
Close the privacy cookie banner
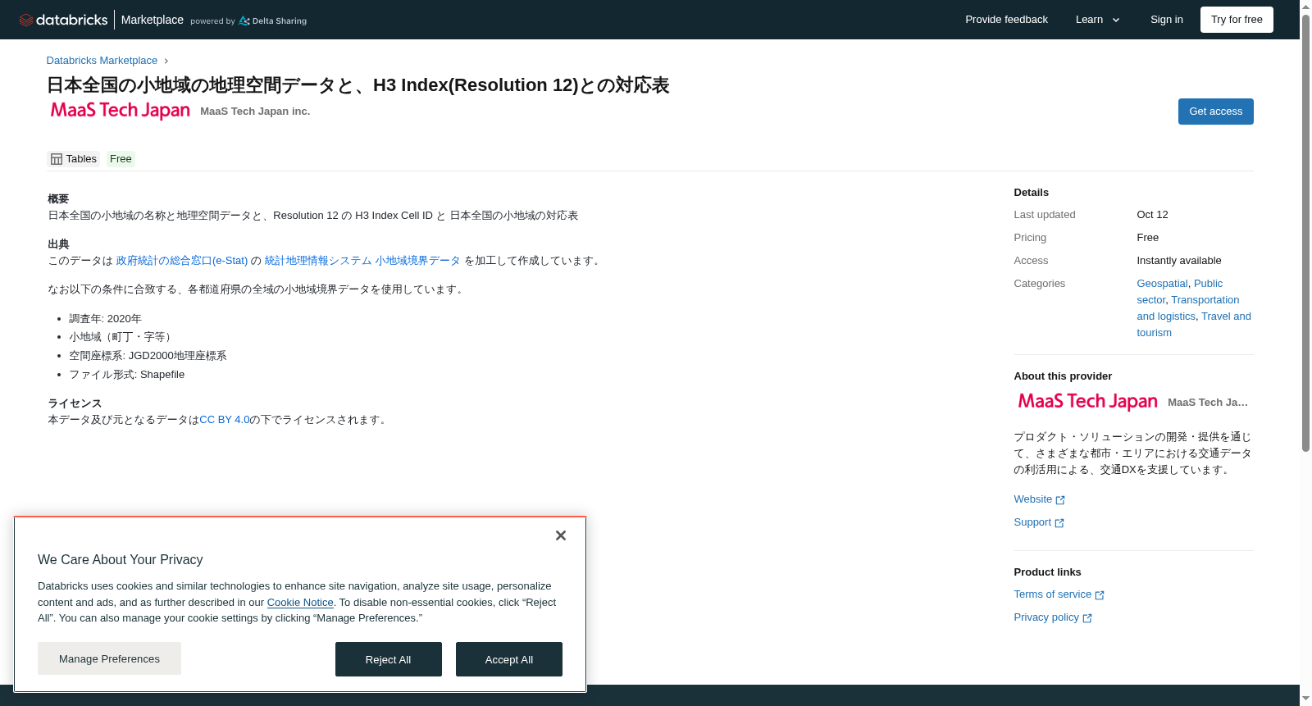click(561, 535)
